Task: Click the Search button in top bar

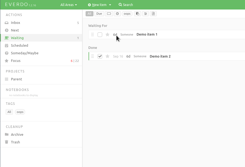Action: tap(126, 5)
